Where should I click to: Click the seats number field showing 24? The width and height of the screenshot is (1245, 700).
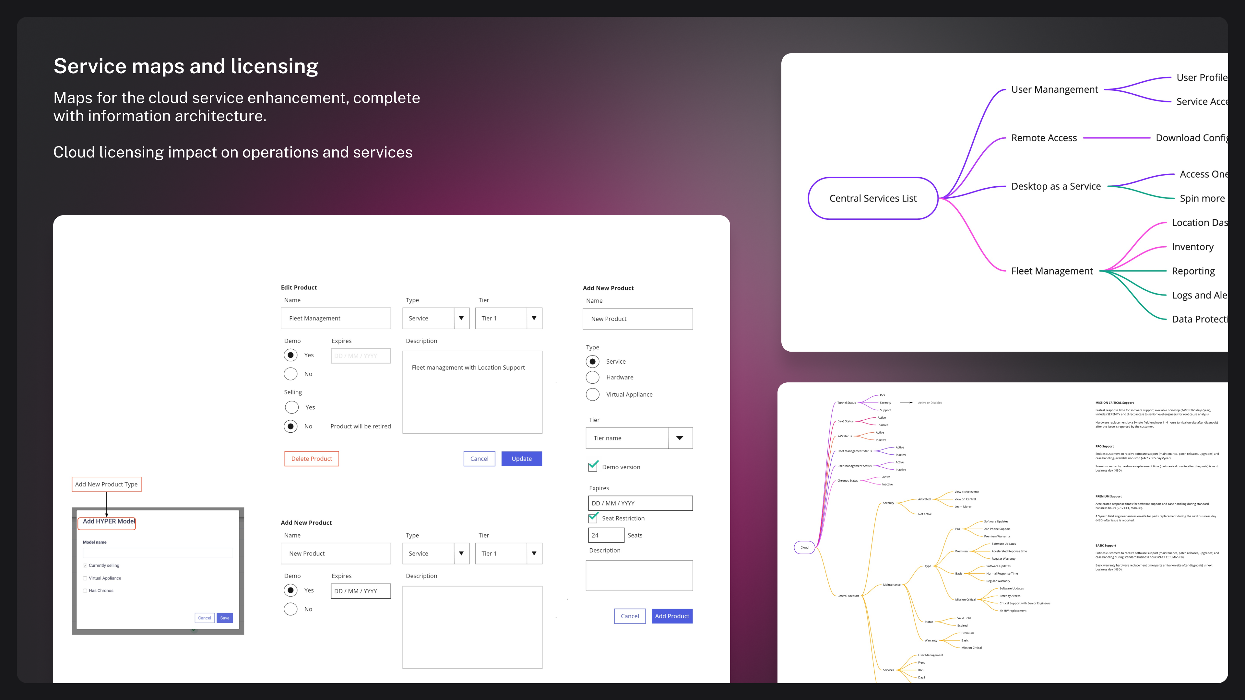[x=606, y=535]
